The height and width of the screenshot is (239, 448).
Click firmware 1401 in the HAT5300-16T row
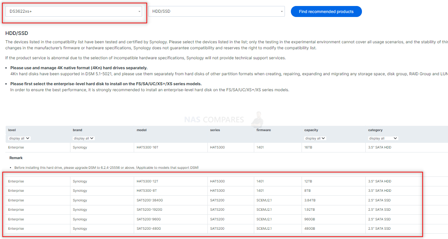point(260,147)
